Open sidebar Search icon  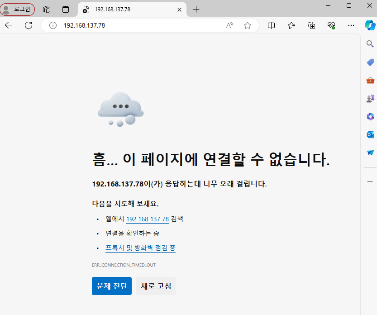(370, 44)
